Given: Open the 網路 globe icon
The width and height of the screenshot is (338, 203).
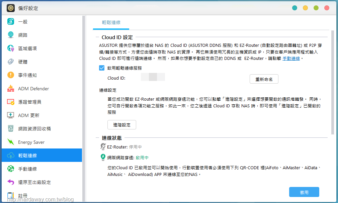Looking at the screenshot, I should pyautogui.click(x=11, y=35).
